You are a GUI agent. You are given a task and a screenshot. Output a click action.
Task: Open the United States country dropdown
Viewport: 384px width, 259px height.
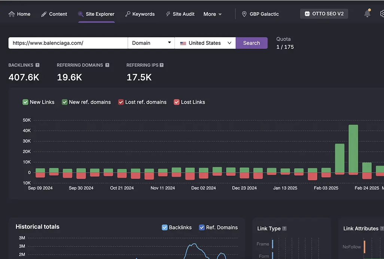(x=205, y=43)
